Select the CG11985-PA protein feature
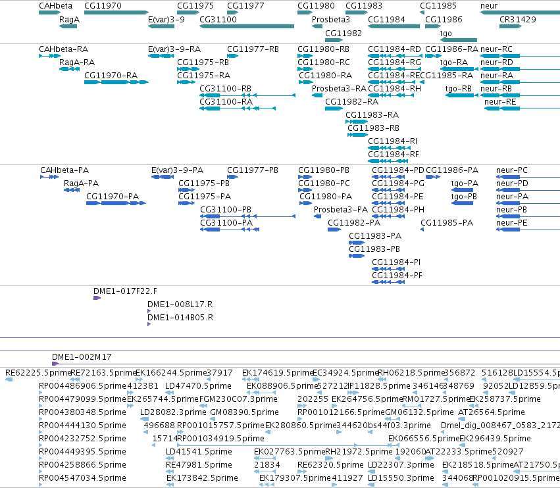The height and width of the screenshot is (488, 560). point(422,230)
